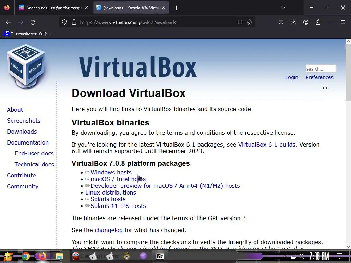Open network status tray icon

(x=293, y=256)
